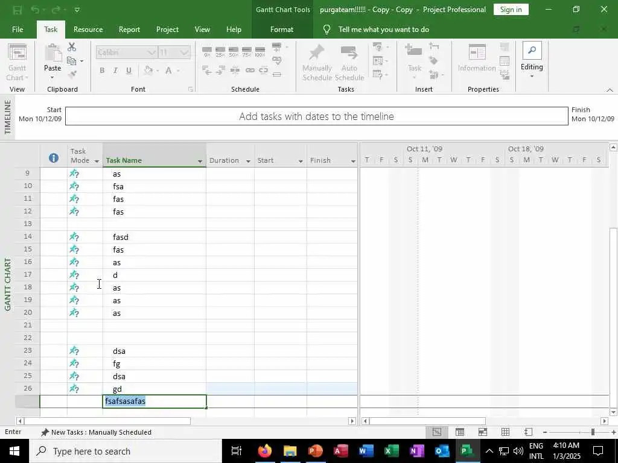
Task: Open Task Name column filter dropdown
Action: point(200,161)
